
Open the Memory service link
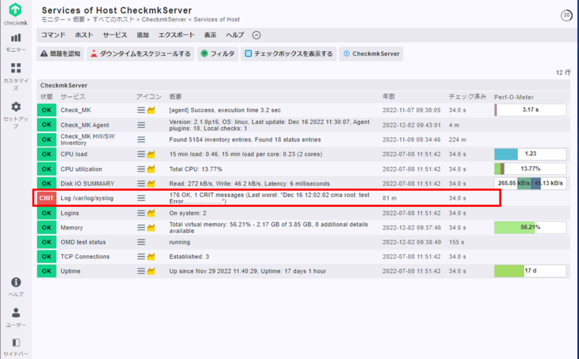coord(72,227)
